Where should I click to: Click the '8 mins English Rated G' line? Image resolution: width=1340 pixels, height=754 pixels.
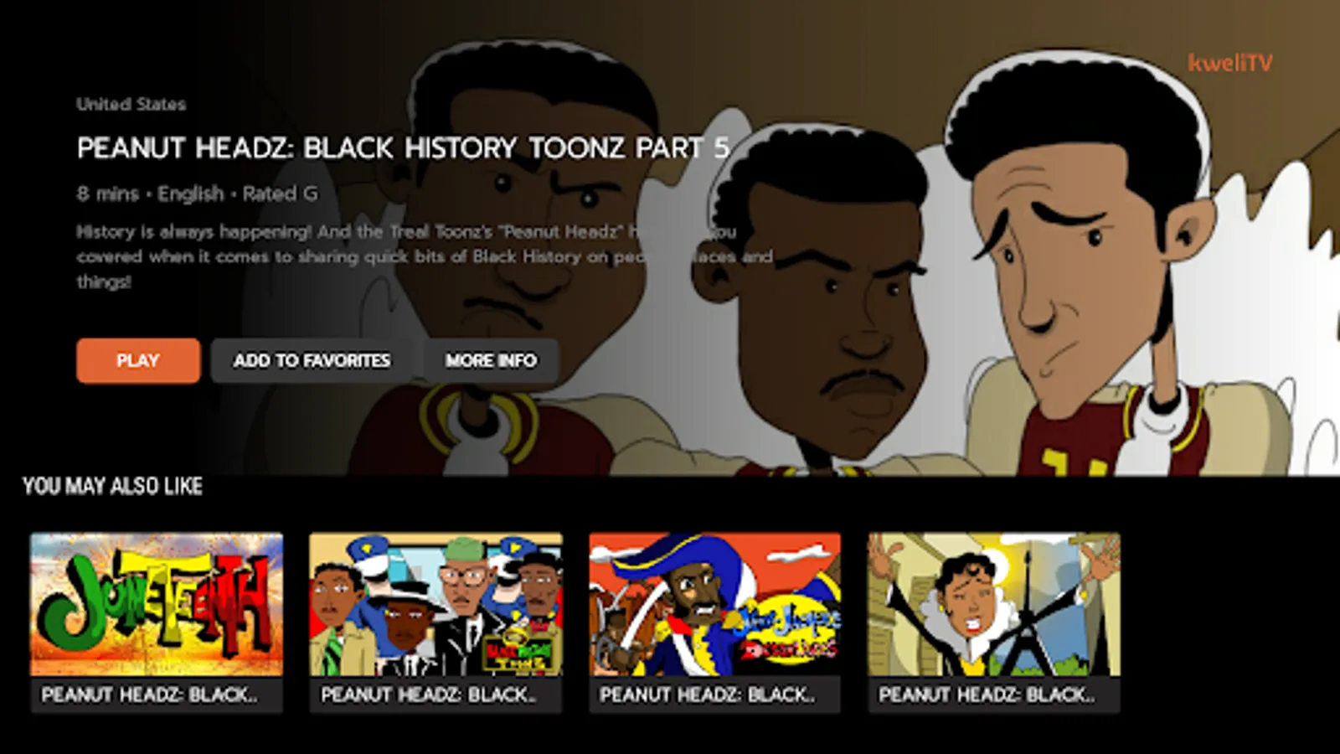pyautogui.click(x=197, y=194)
